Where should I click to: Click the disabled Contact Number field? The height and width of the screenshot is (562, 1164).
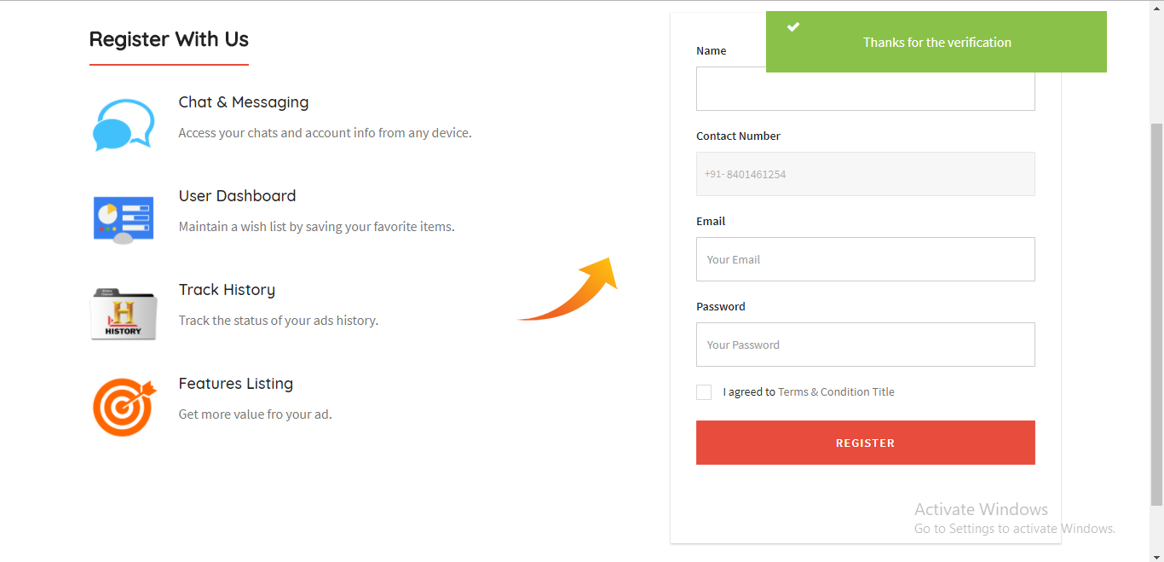(x=865, y=174)
